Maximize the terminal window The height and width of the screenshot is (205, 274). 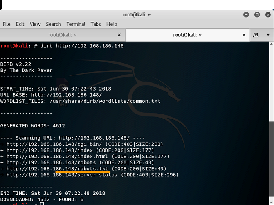(257, 14)
